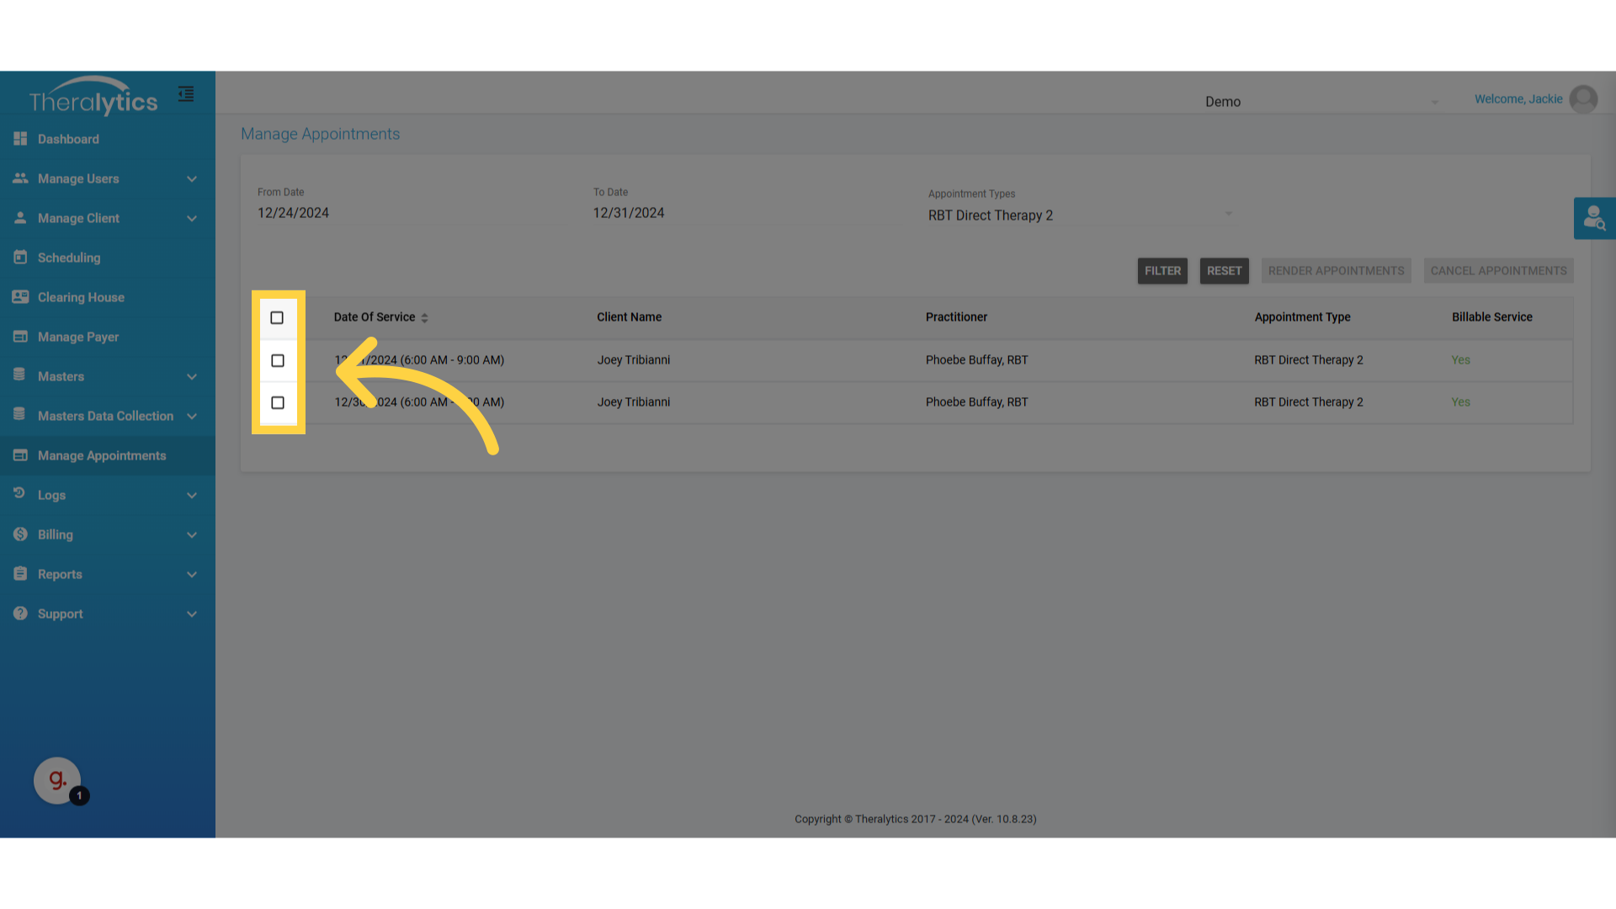Toggle the select-all header checkbox
The height and width of the screenshot is (909, 1616).
(277, 318)
